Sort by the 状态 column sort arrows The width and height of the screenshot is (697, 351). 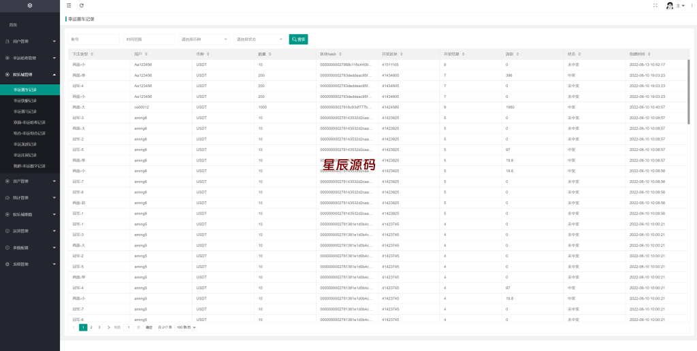click(x=579, y=54)
